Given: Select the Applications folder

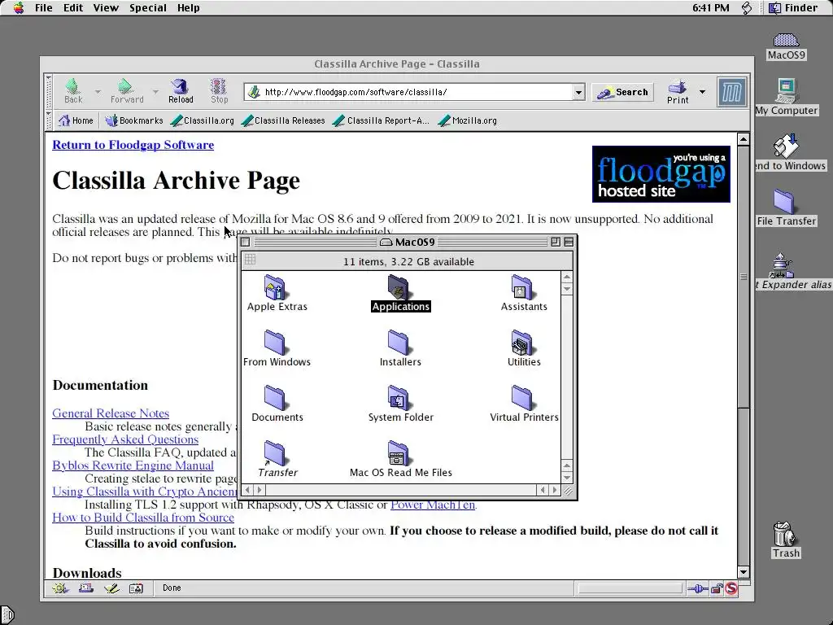Looking at the screenshot, I should point(400,293).
